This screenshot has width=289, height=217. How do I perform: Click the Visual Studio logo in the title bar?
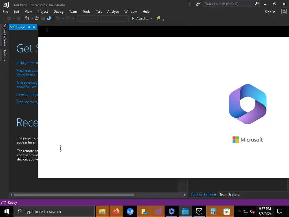[6, 5]
